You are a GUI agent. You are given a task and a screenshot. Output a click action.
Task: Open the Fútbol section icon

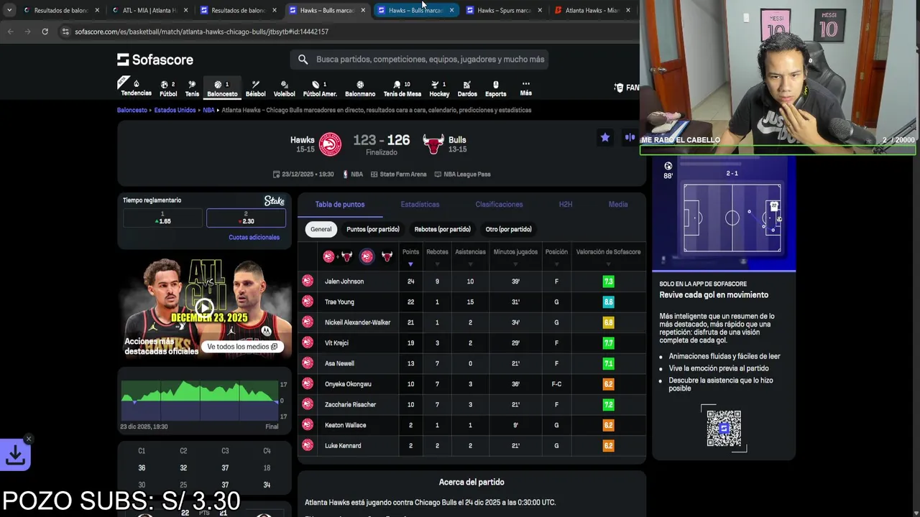168,88
